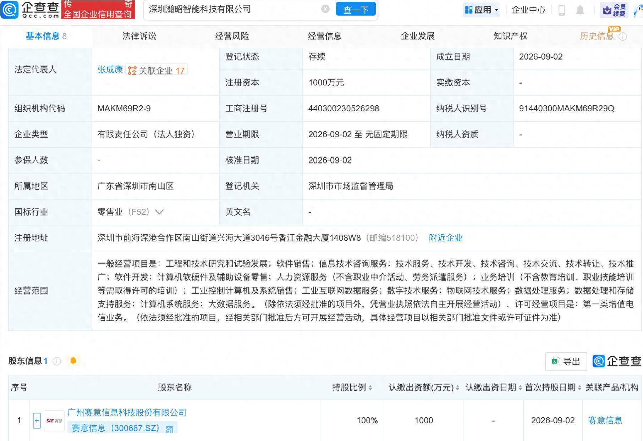
Task: Expand the 零售业 industry chevron
Action: pos(159,212)
